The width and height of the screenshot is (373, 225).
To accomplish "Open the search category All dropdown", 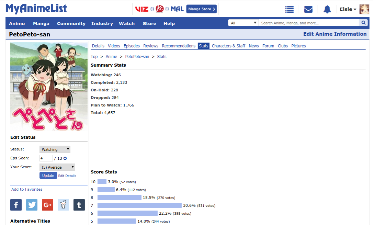I will click(244, 23).
